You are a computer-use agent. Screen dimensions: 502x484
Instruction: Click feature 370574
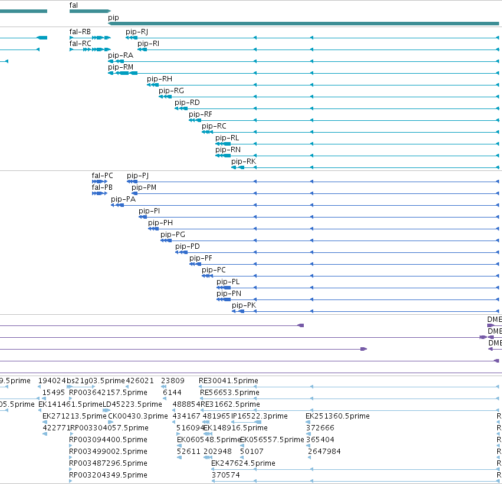point(225,475)
